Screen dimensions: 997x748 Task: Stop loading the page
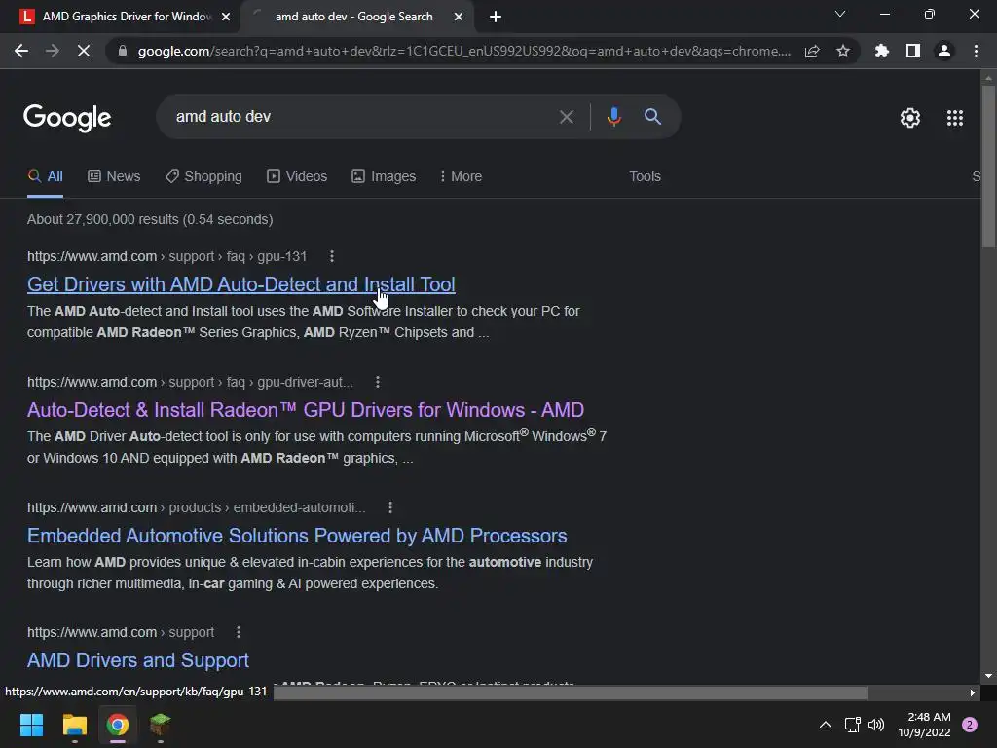(84, 51)
